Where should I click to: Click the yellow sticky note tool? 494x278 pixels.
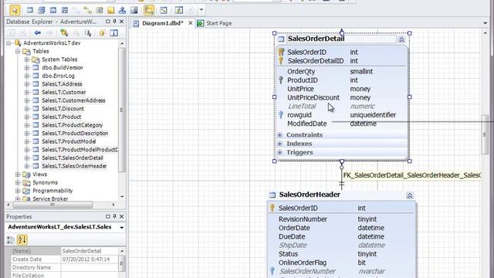tap(110, 10)
